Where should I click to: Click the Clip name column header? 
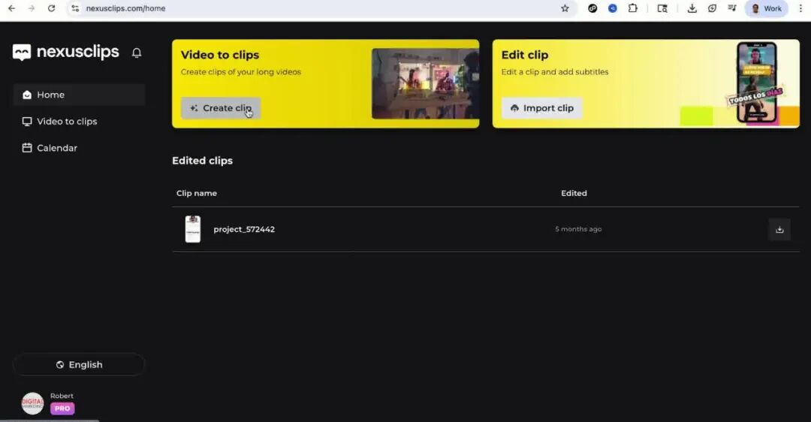pyautogui.click(x=197, y=193)
